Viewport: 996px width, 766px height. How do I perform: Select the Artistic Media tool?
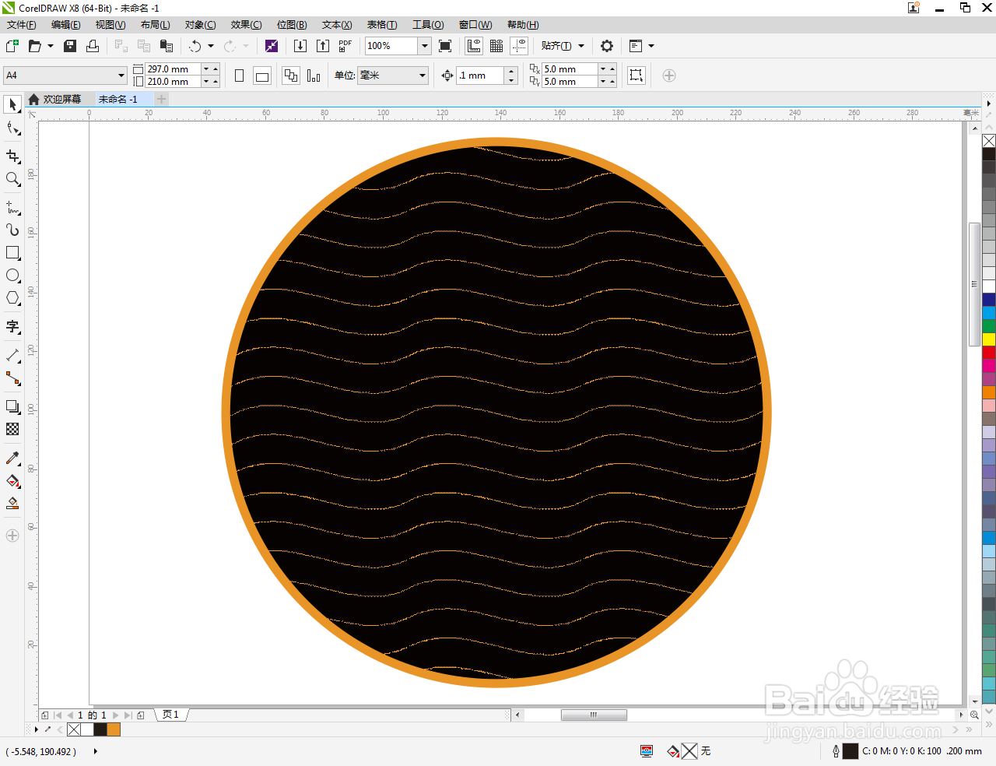[12, 230]
